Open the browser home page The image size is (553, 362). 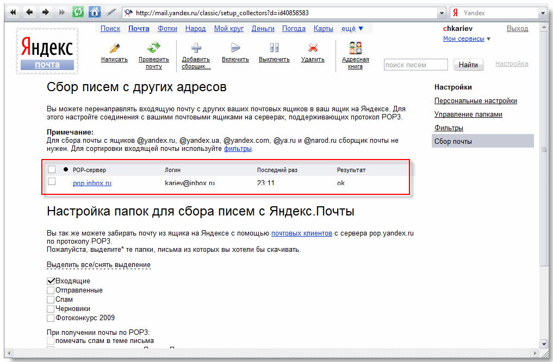95,12
